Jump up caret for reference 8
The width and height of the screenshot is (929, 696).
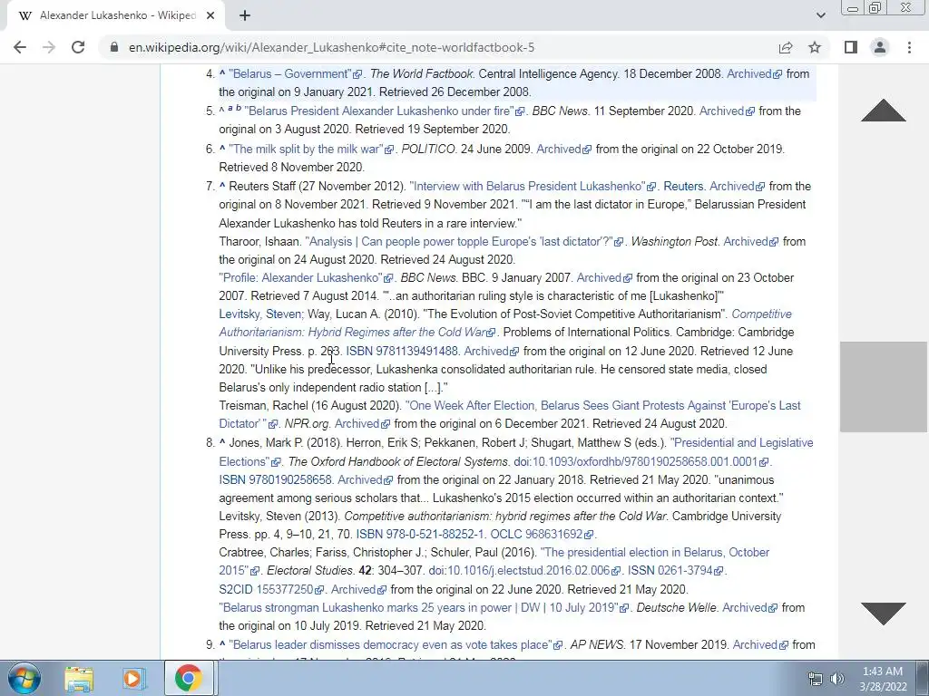tap(222, 442)
